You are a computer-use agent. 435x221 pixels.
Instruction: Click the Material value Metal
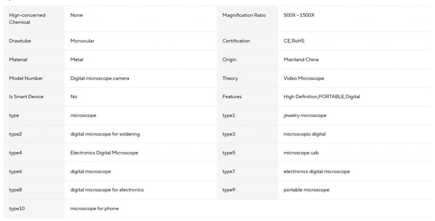click(x=76, y=59)
